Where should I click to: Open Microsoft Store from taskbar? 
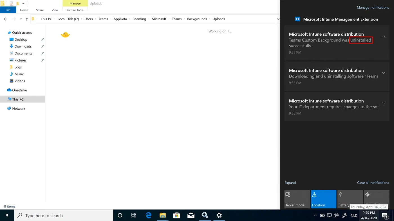[x=177, y=215]
